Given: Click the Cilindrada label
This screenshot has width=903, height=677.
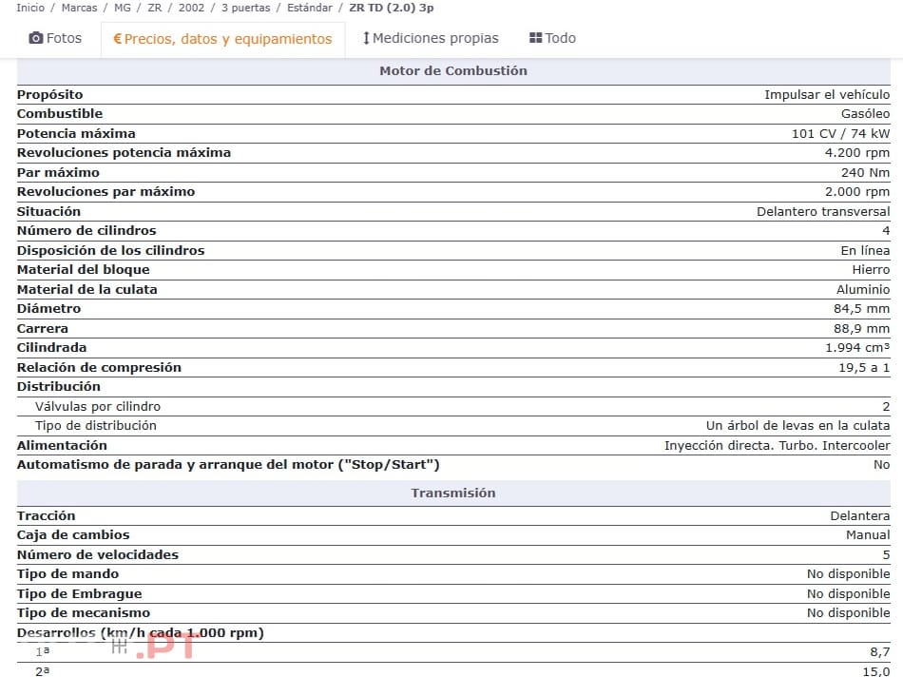Looking at the screenshot, I should pyautogui.click(x=52, y=348).
